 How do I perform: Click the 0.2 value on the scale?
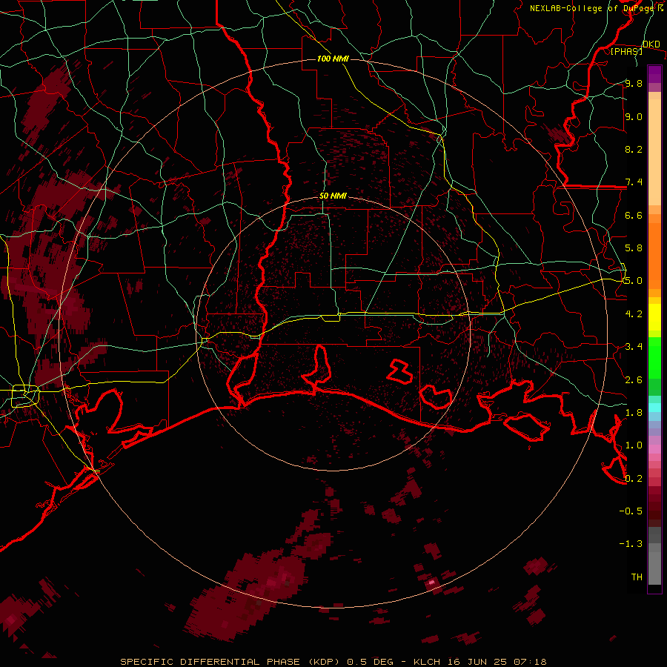tap(634, 479)
